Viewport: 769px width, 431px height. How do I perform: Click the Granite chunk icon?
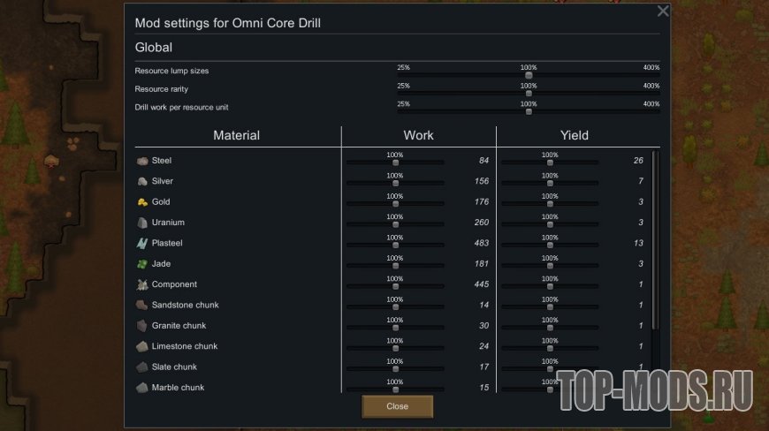[x=141, y=326]
